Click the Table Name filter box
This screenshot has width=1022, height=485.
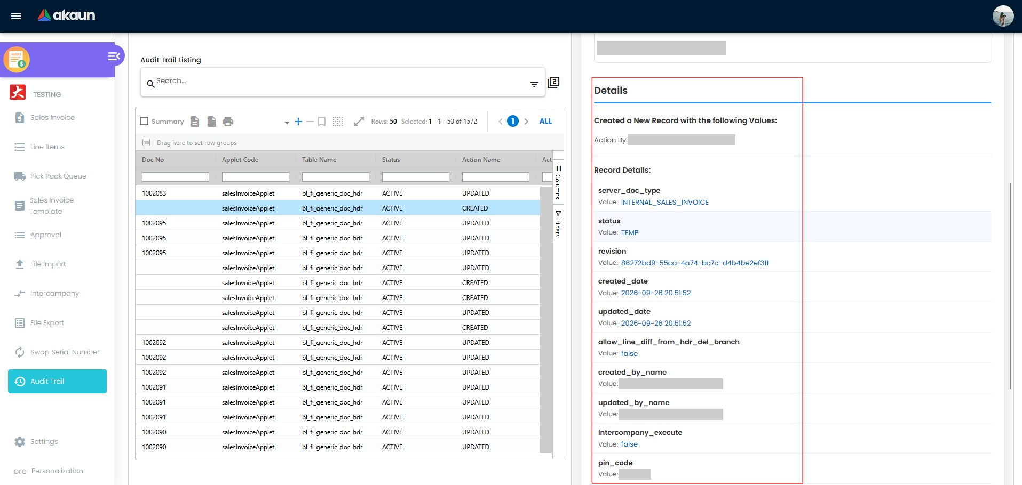336,177
